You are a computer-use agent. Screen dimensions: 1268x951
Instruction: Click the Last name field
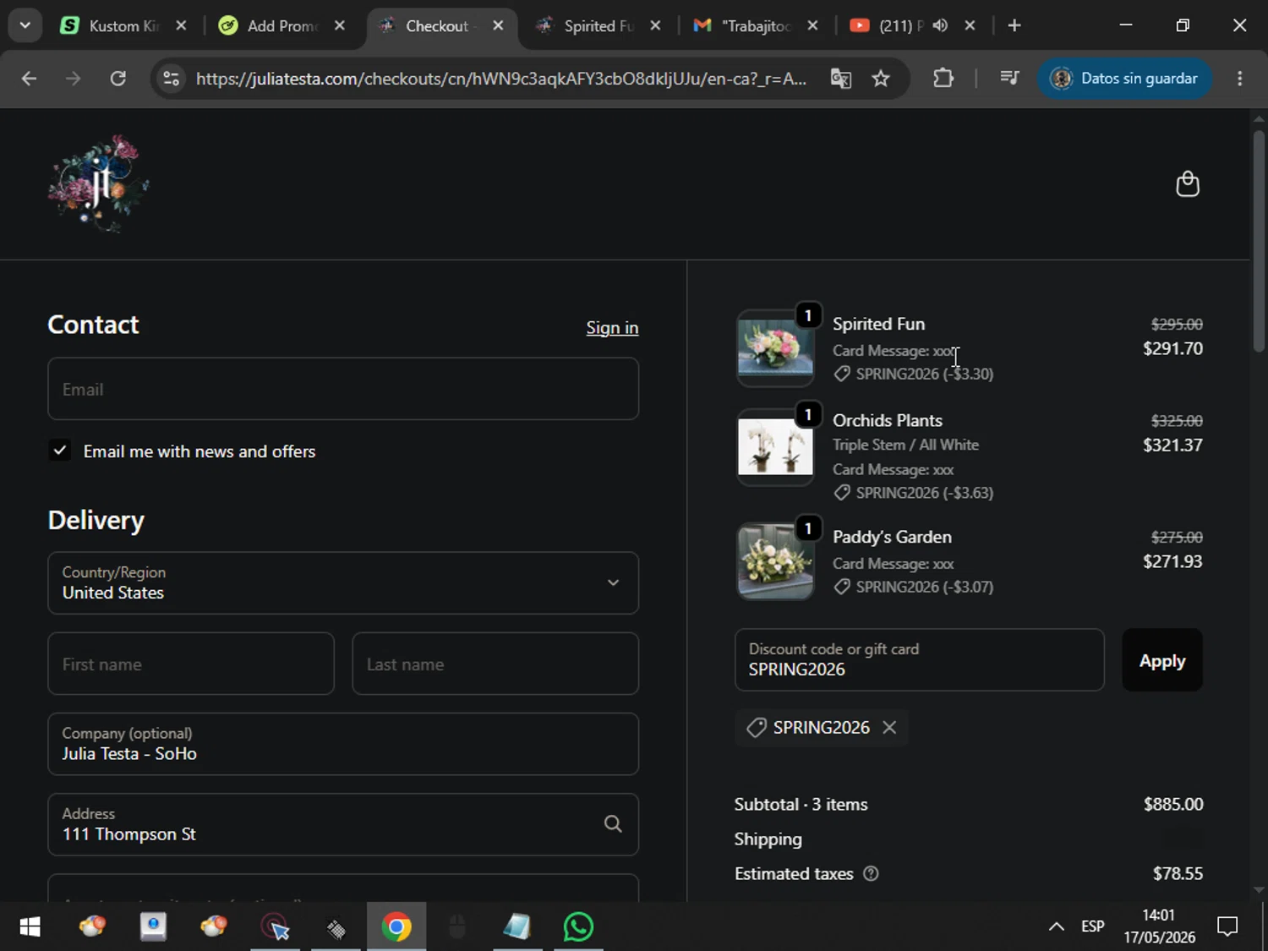pos(495,664)
